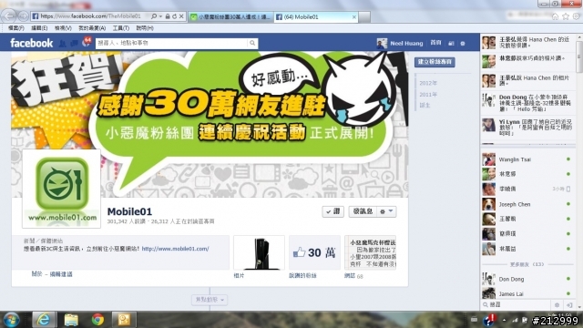Expand the timeline highlights dropdown below the page
583x328 pixels.
pos(210,300)
